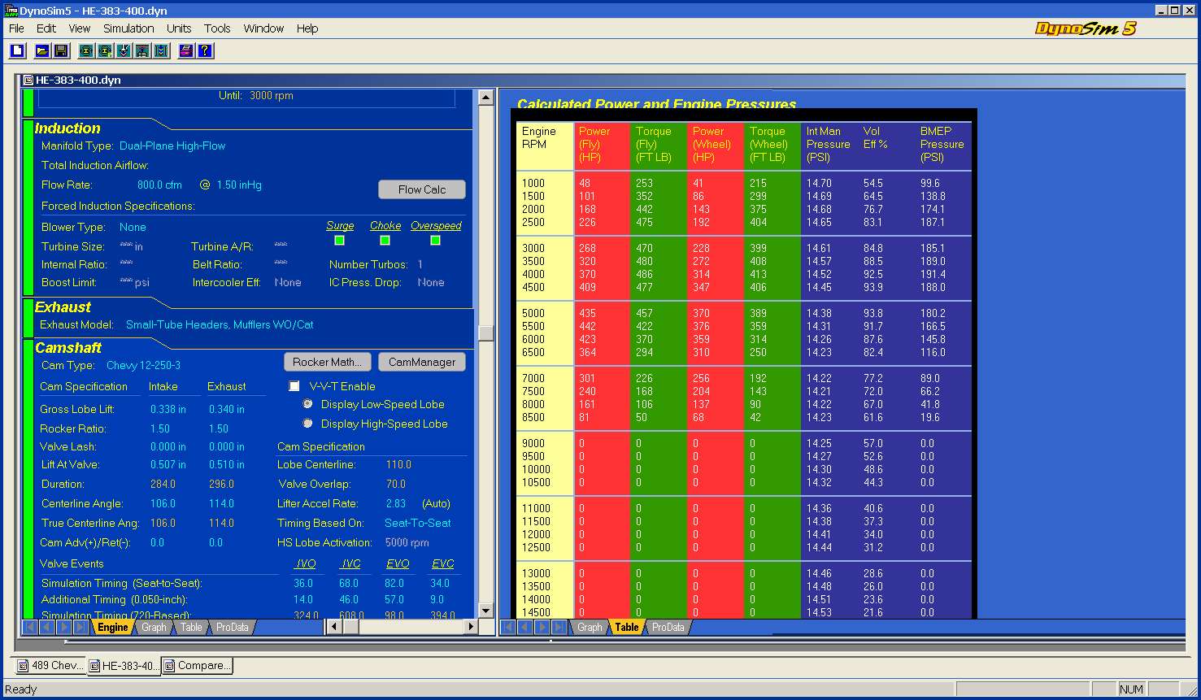This screenshot has width=1201, height=700.
Task: Select Display High-Speed Lobe radio button
Action: [307, 424]
